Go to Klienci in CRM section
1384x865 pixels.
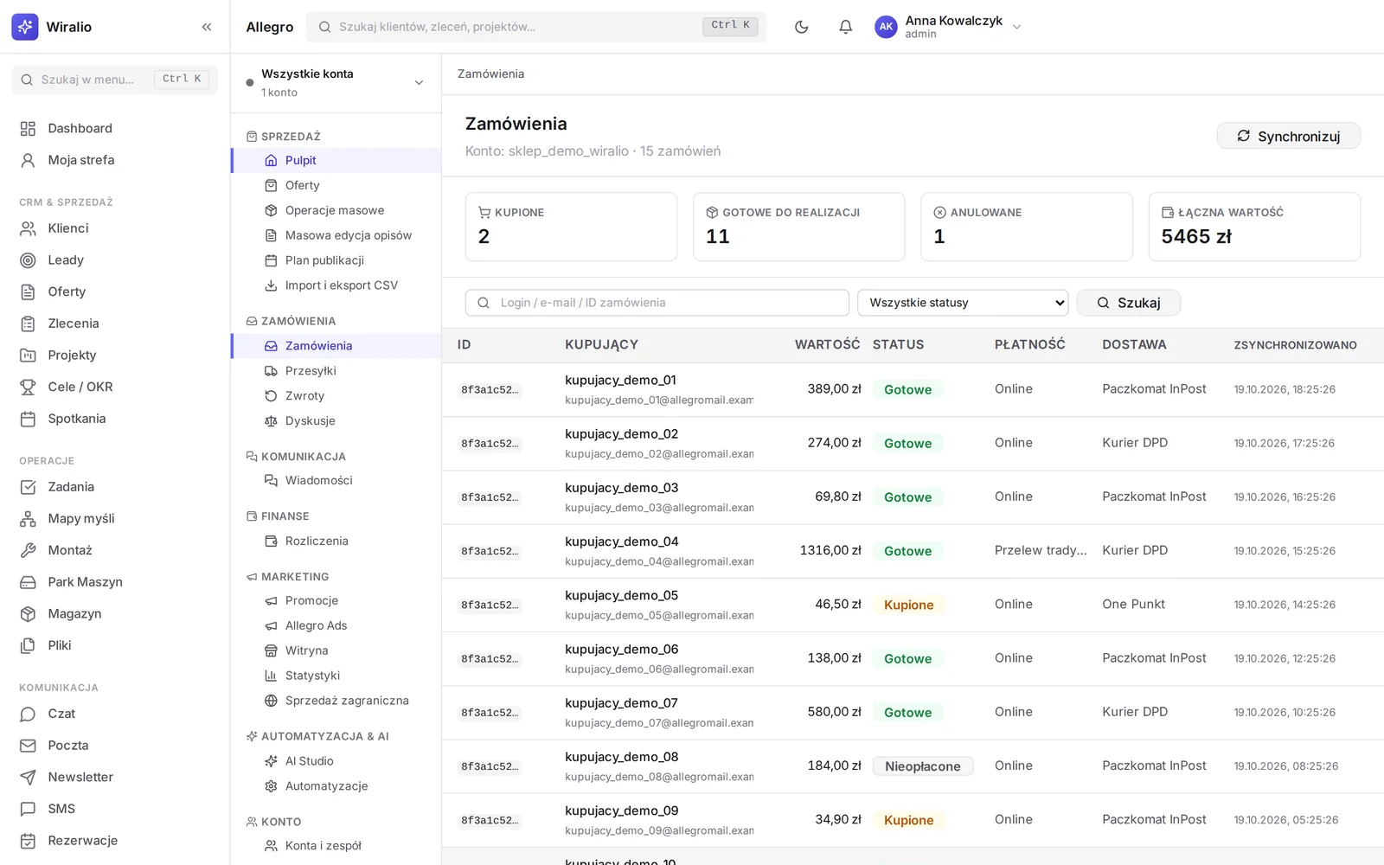pyautogui.click(x=115, y=228)
